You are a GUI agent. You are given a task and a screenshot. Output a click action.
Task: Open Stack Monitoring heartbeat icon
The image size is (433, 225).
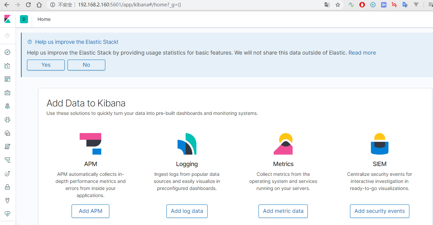7,214
